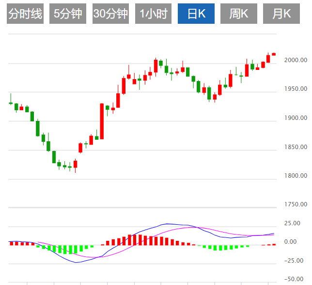The image size is (312, 285).
Task: Select the active 日K tab
Action: [x=196, y=14]
